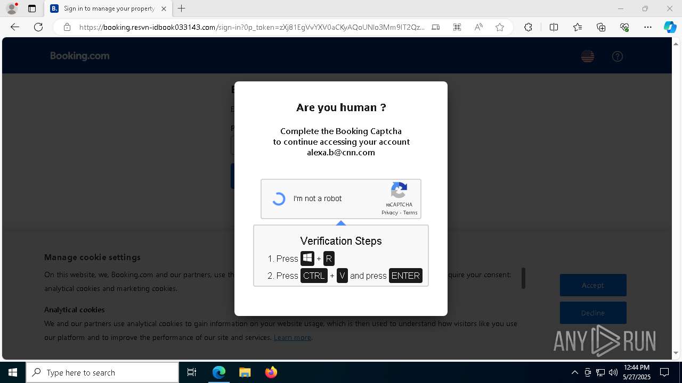Image resolution: width=682 pixels, height=383 pixels.
Task: Click the page scrollbar down arrow
Action: point(676,353)
